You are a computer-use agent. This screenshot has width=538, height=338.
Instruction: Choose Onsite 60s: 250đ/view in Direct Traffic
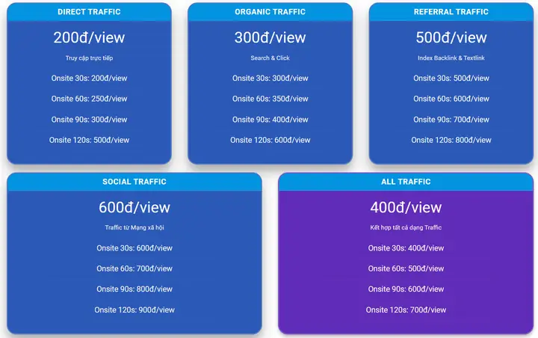coord(89,99)
